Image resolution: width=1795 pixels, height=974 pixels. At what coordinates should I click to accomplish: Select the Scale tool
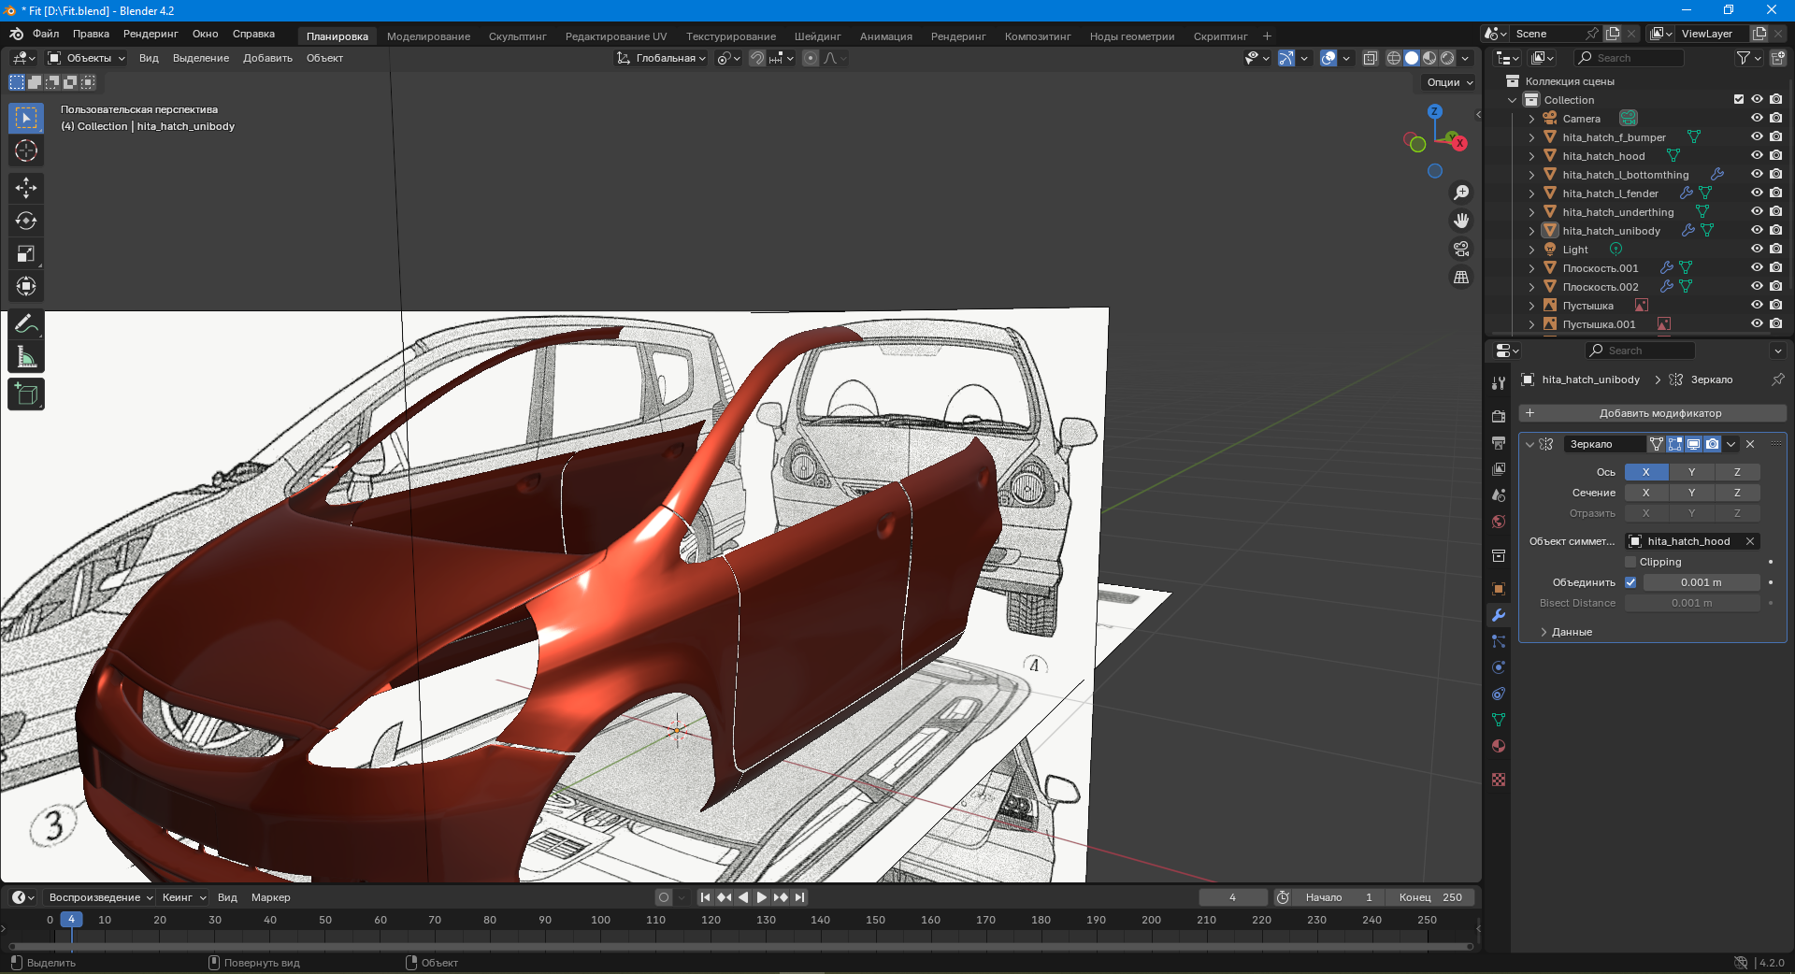26,253
